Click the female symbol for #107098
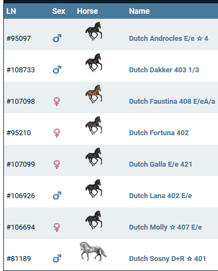218x271 pixels. pyautogui.click(x=57, y=102)
